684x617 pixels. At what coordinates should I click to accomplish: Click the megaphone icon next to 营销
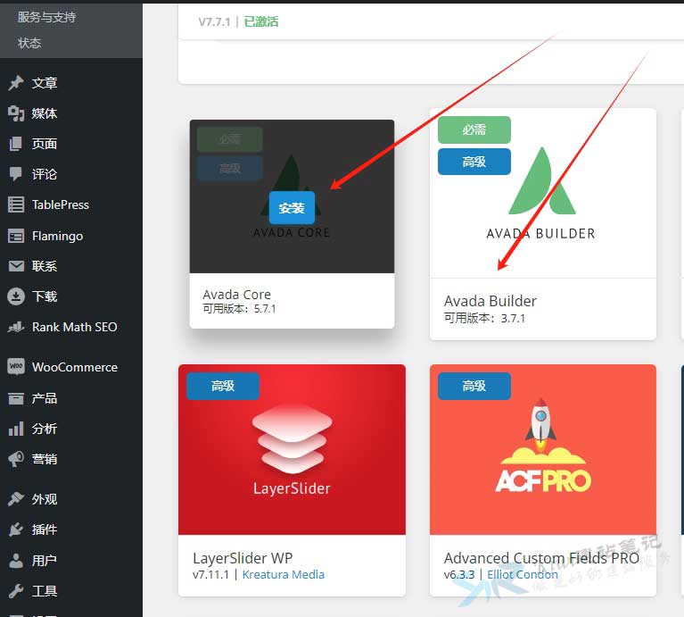[x=16, y=459]
